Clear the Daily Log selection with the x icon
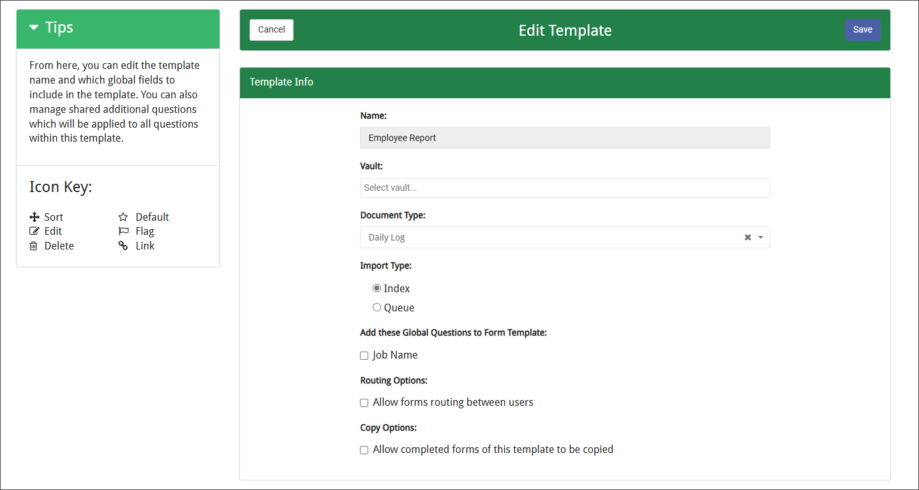919x490 pixels. point(747,237)
